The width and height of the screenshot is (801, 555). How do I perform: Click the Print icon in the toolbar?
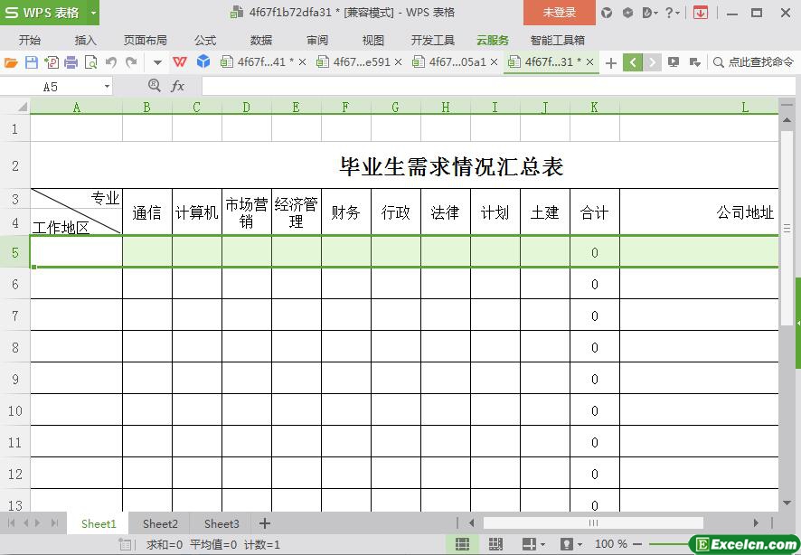click(x=71, y=62)
